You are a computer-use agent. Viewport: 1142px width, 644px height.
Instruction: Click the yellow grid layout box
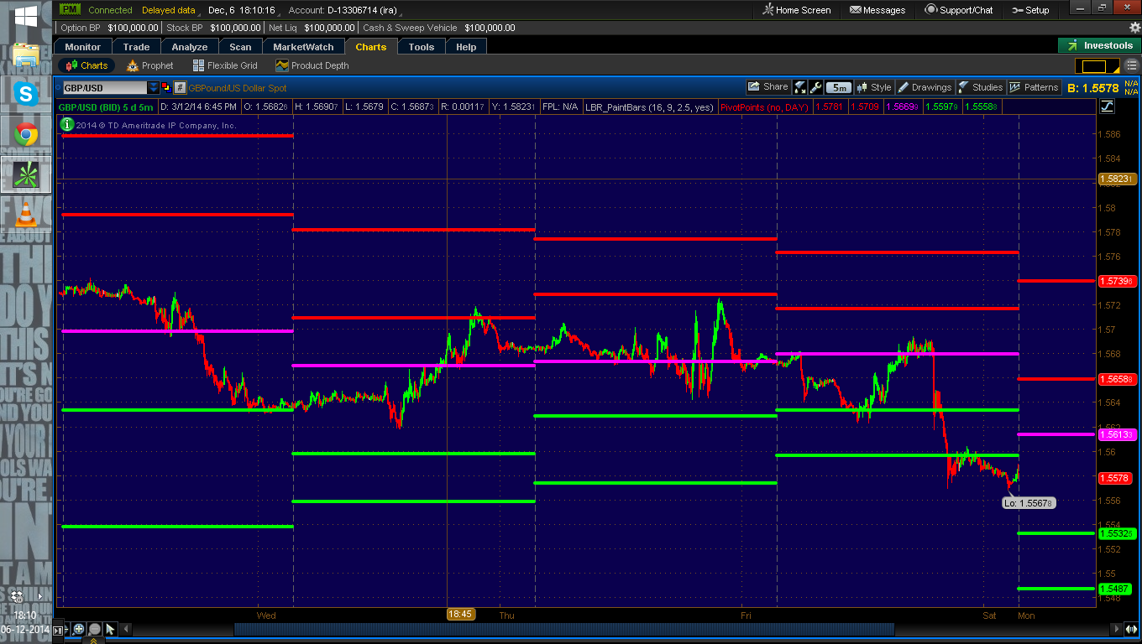point(1094,66)
